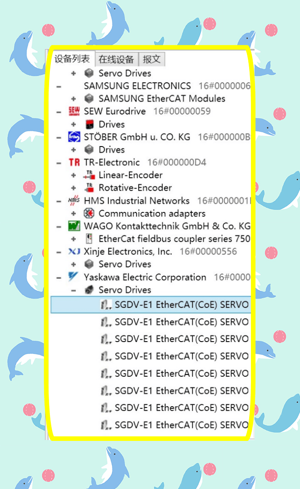Select the HMS Industrial Networks label
Screen dimensions: 300x489
pos(136,200)
